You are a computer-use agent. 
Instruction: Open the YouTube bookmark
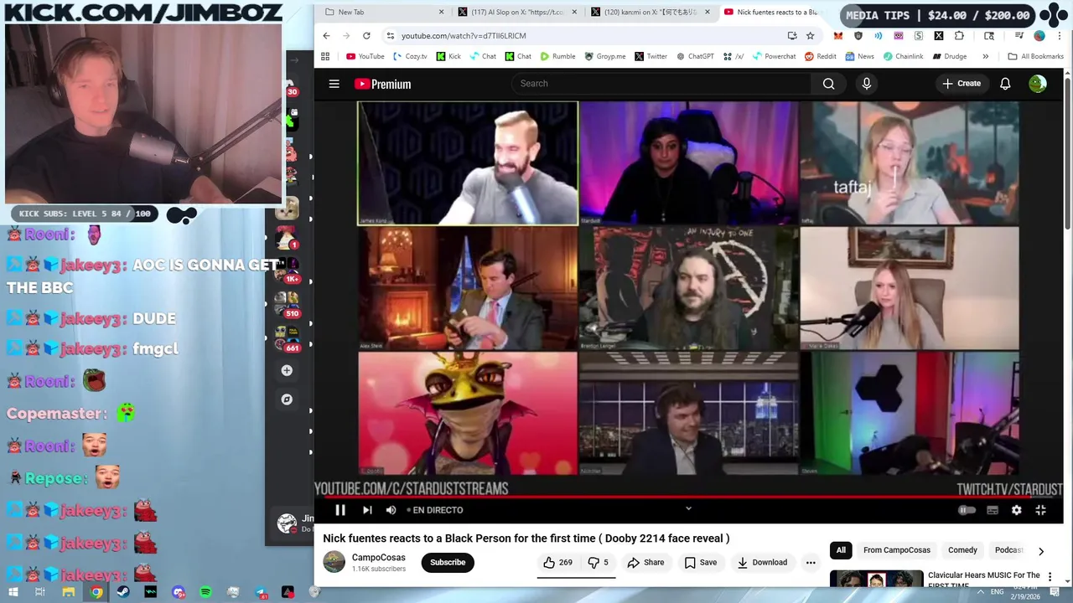365,57
